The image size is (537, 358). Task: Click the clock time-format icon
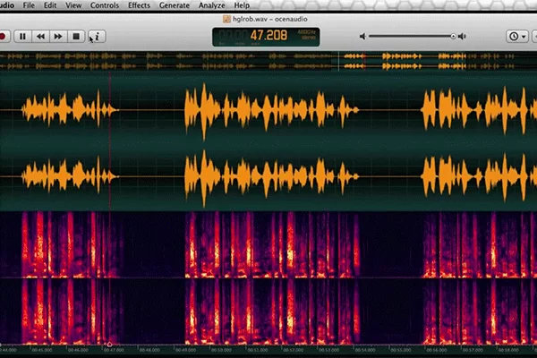click(514, 37)
